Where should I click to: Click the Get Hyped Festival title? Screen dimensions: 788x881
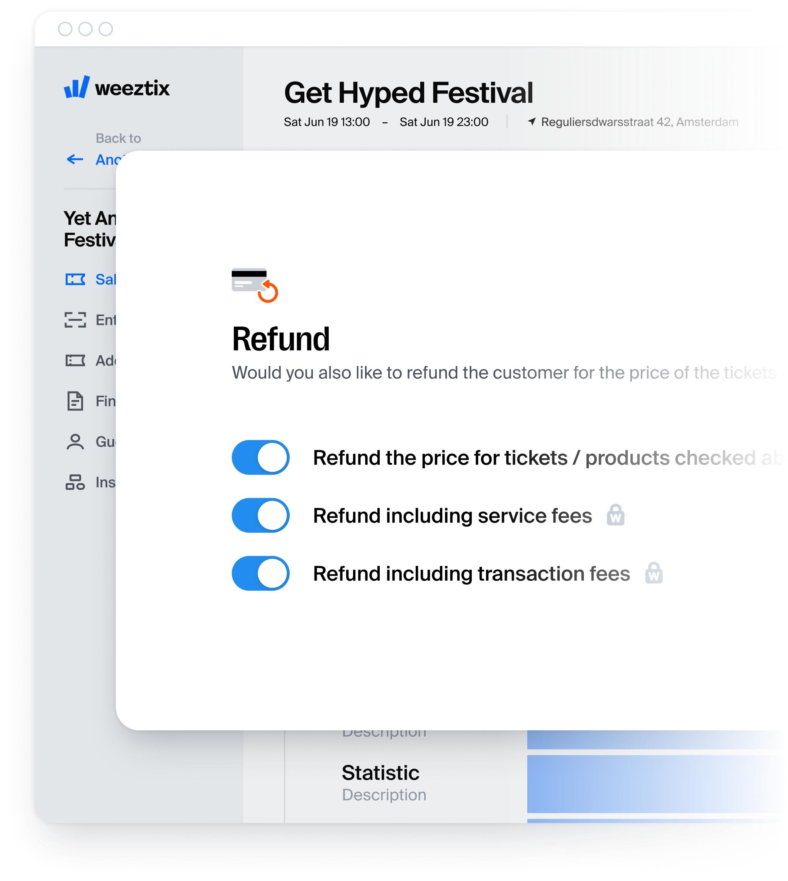(x=408, y=92)
